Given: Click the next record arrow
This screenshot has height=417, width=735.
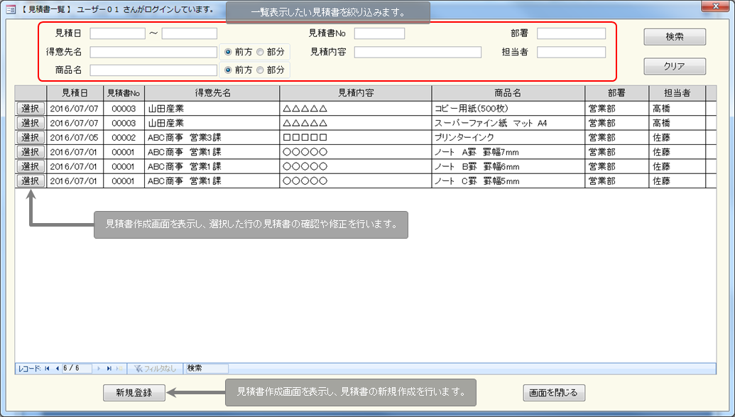Looking at the screenshot, I should (100, 369).
